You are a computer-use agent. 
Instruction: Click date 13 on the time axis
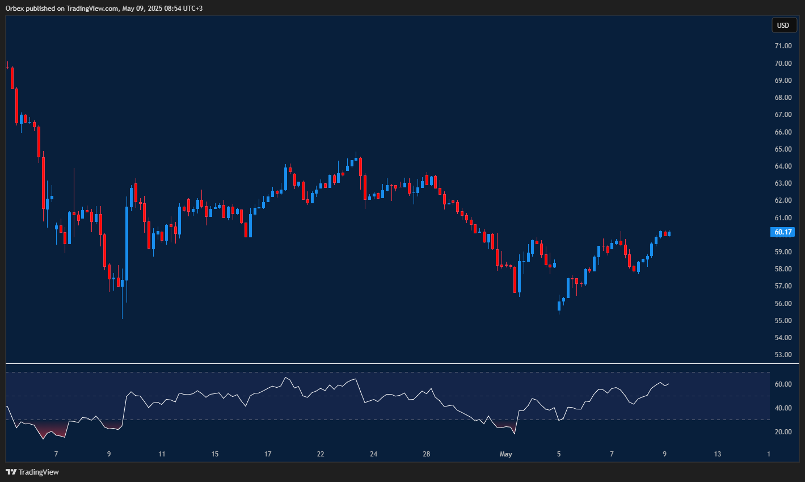click(718, 454)
